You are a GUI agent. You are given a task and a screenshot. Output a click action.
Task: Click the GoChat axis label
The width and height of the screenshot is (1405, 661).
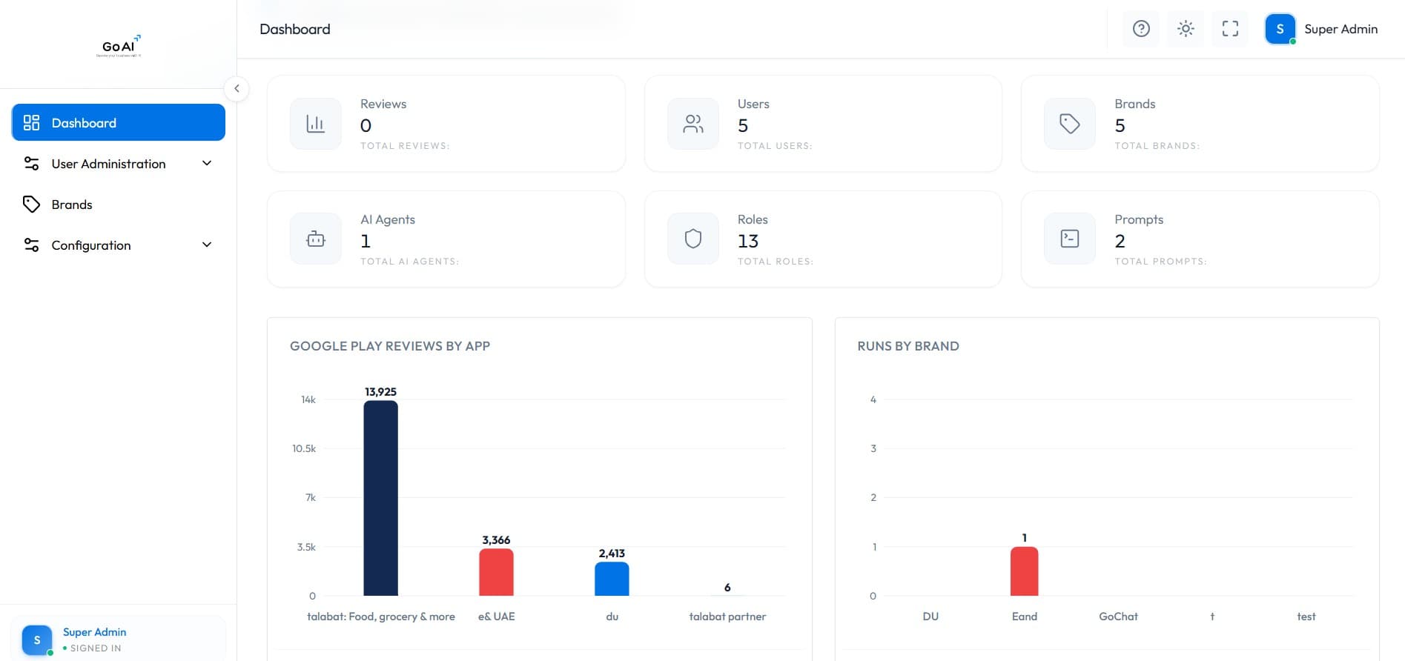[x=1118, y=617]
